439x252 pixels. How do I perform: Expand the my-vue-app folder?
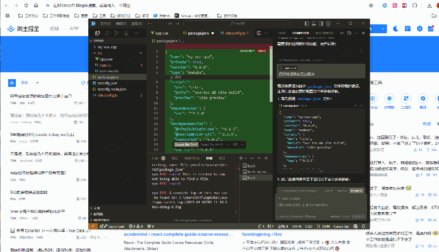(x=107, y=47)
